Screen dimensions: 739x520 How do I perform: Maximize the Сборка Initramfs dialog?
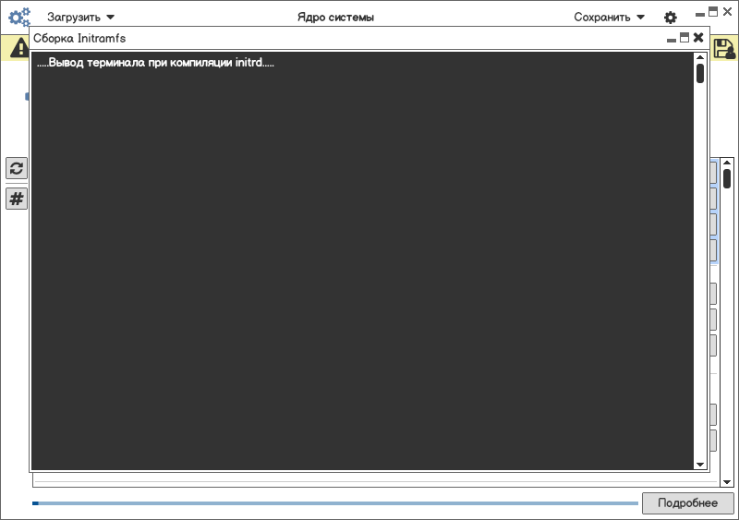pyautogui.click(x=684, y=37)
